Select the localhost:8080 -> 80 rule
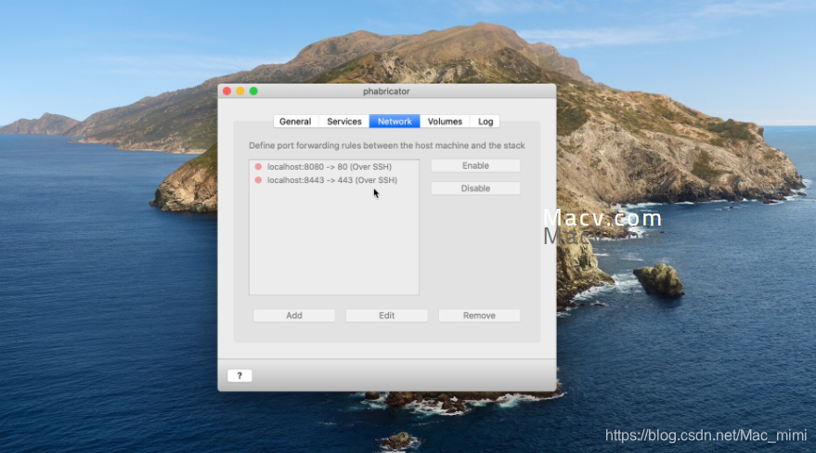The height and width of the screenshot is (453, 816). (334, 167)
